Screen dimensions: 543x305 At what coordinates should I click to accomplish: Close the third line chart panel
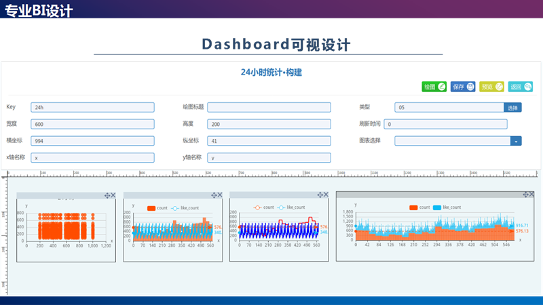326,195
